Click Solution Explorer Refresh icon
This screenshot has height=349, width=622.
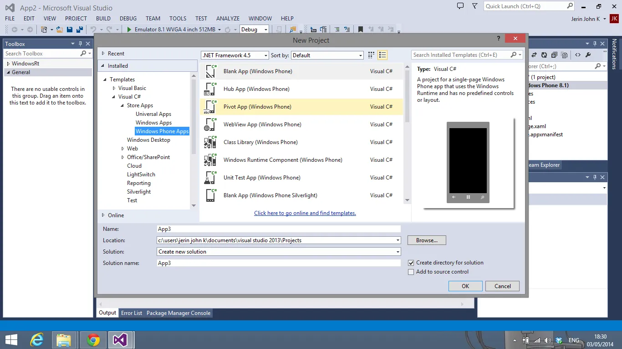coord(544,55)
